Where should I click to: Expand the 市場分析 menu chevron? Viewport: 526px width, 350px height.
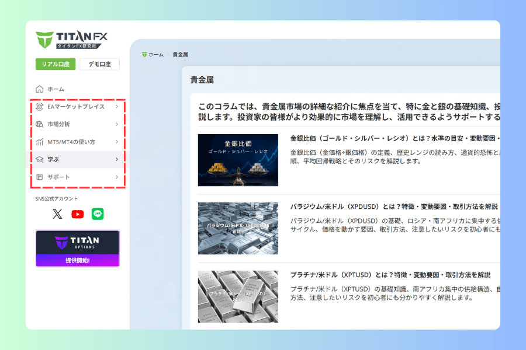point(117,124)
